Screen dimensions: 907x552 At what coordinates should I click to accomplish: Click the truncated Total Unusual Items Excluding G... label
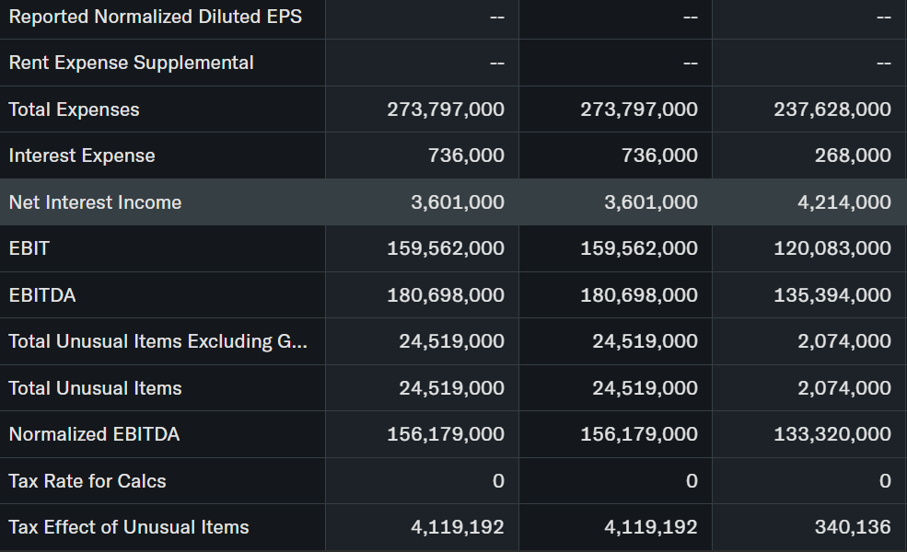157,341
